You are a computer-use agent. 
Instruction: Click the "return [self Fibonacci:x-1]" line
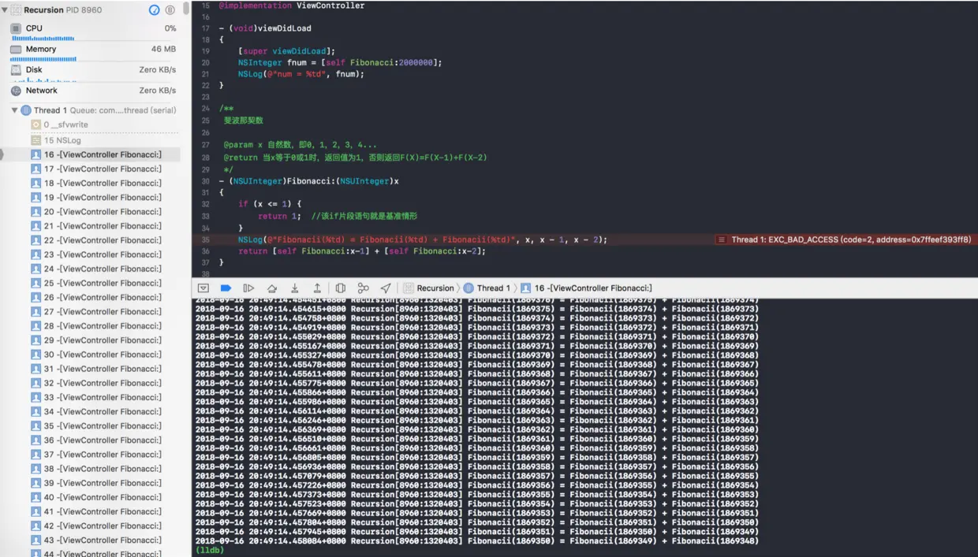point(362,251)
